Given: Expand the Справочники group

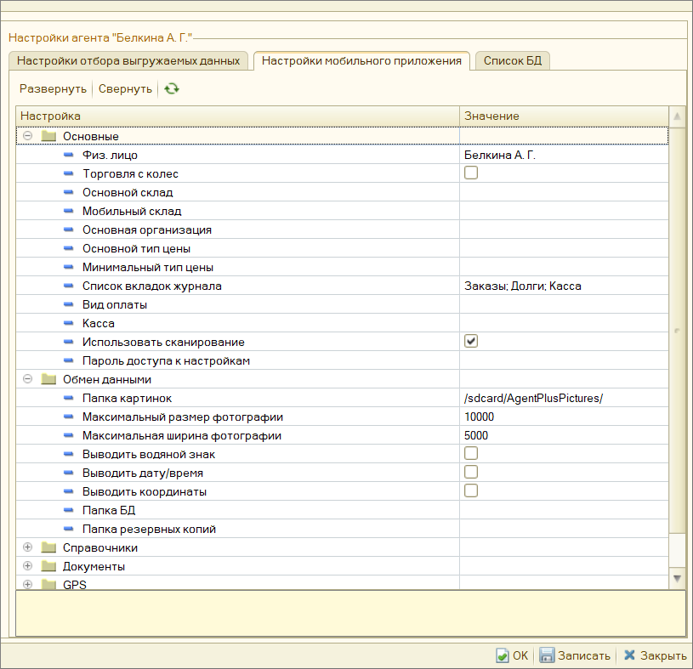Looking at the screenshot, I should coord(27,547).
